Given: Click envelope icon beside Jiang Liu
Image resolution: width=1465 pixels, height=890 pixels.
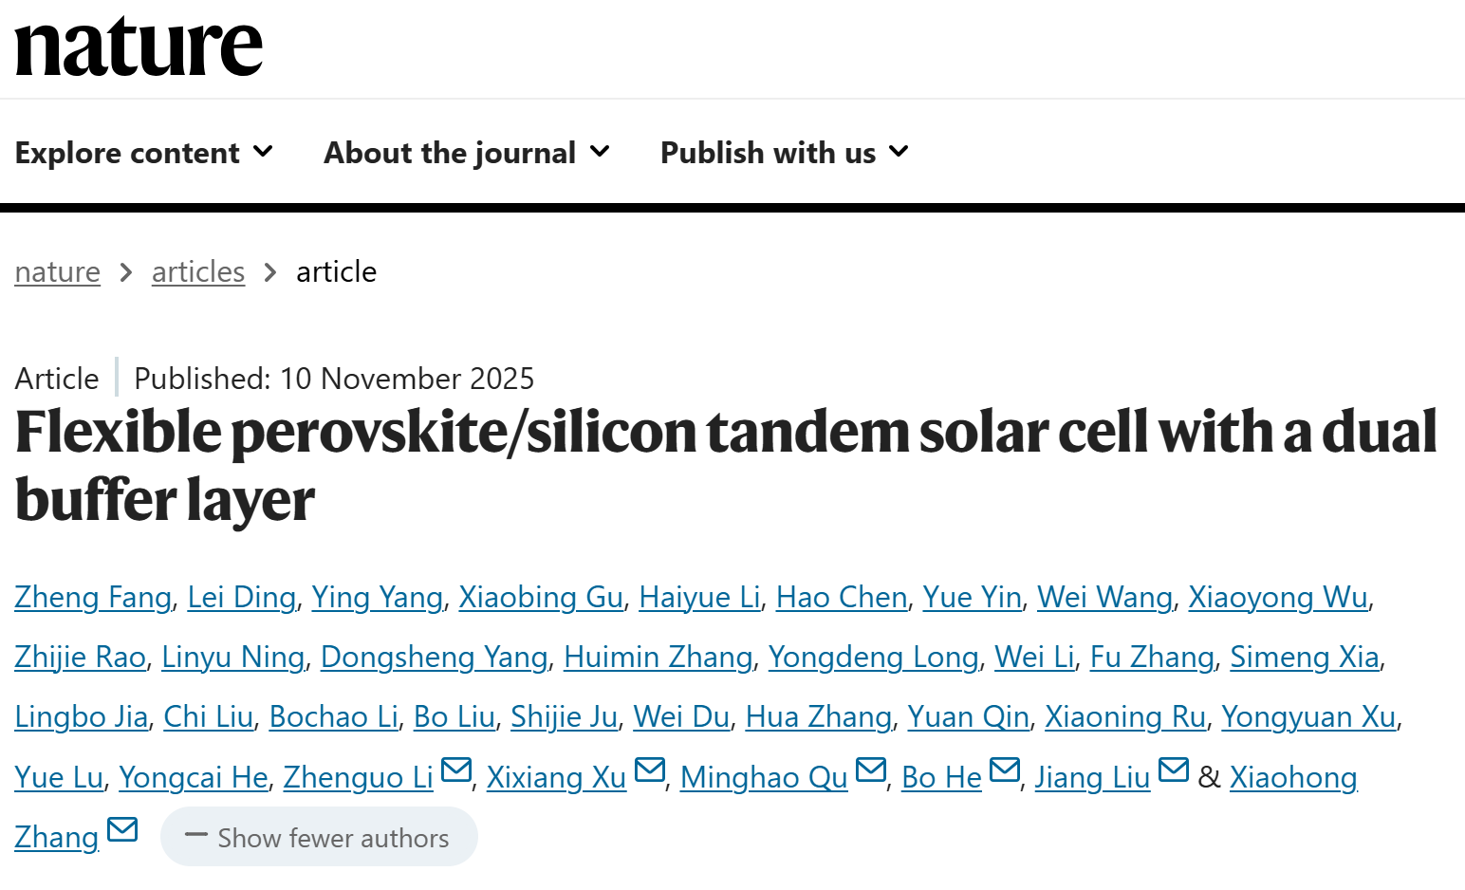Looking at the screenshot, I should tap(1173, 769).
